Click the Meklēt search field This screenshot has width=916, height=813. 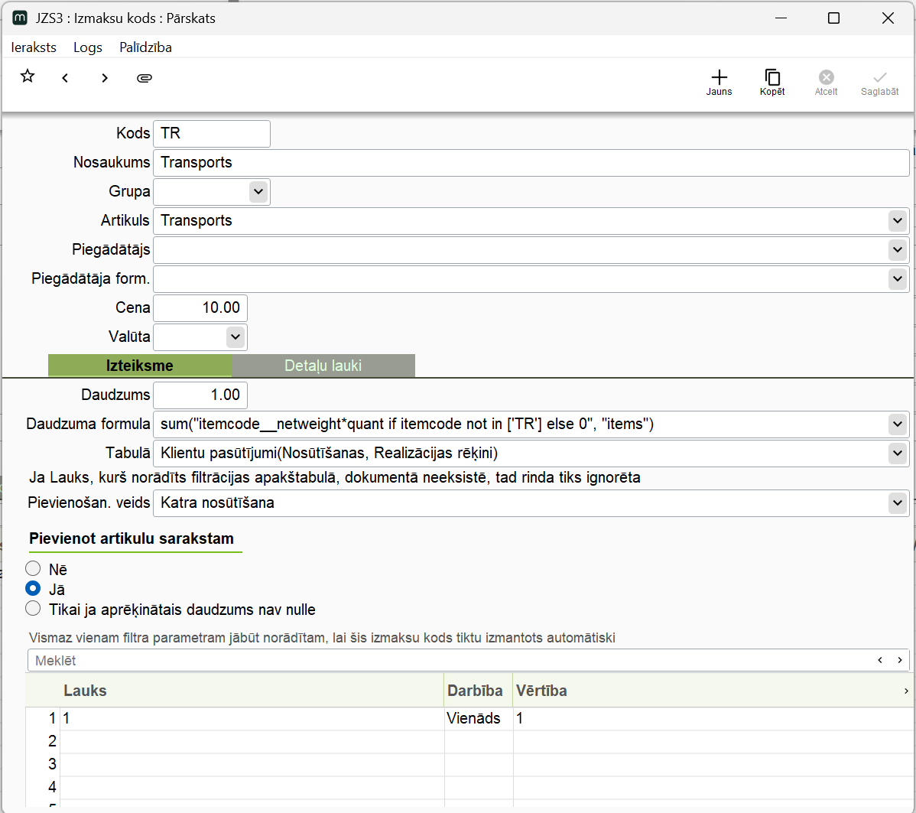point(451,660)
